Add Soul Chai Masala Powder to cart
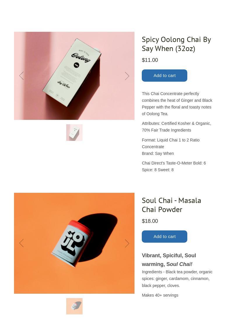Viewport: 229px width, 329px height. pyautogui.click(x=164, y=237)
